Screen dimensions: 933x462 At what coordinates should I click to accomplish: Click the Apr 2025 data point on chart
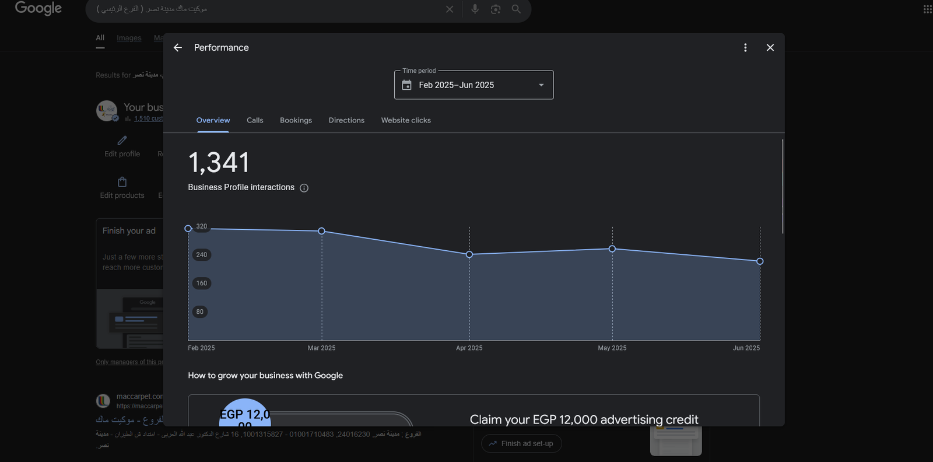(x=469, y=254)
